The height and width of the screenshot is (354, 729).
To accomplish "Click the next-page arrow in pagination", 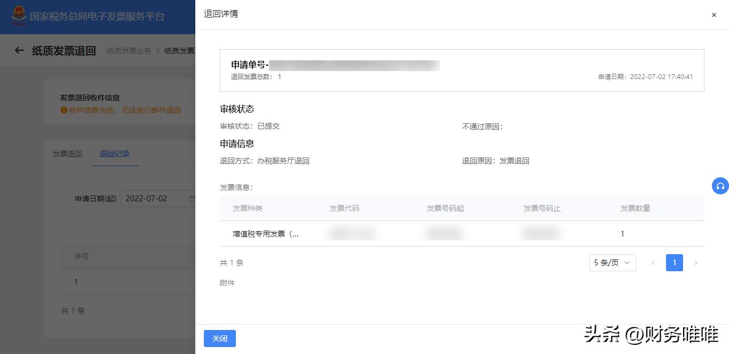I will pyautogui.click(x=696, y=263).
